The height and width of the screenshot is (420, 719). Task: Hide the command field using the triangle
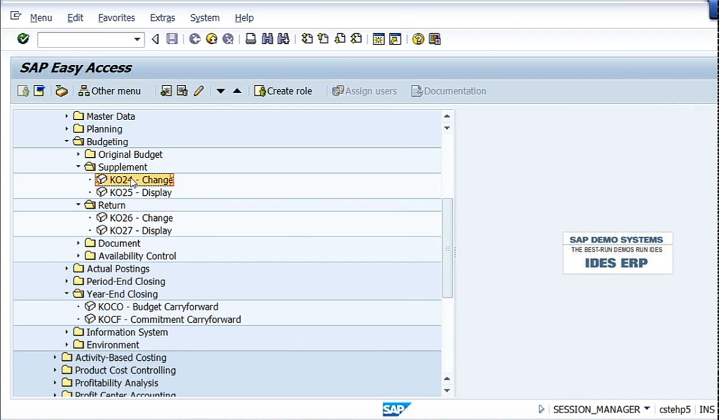click(155, 39)
